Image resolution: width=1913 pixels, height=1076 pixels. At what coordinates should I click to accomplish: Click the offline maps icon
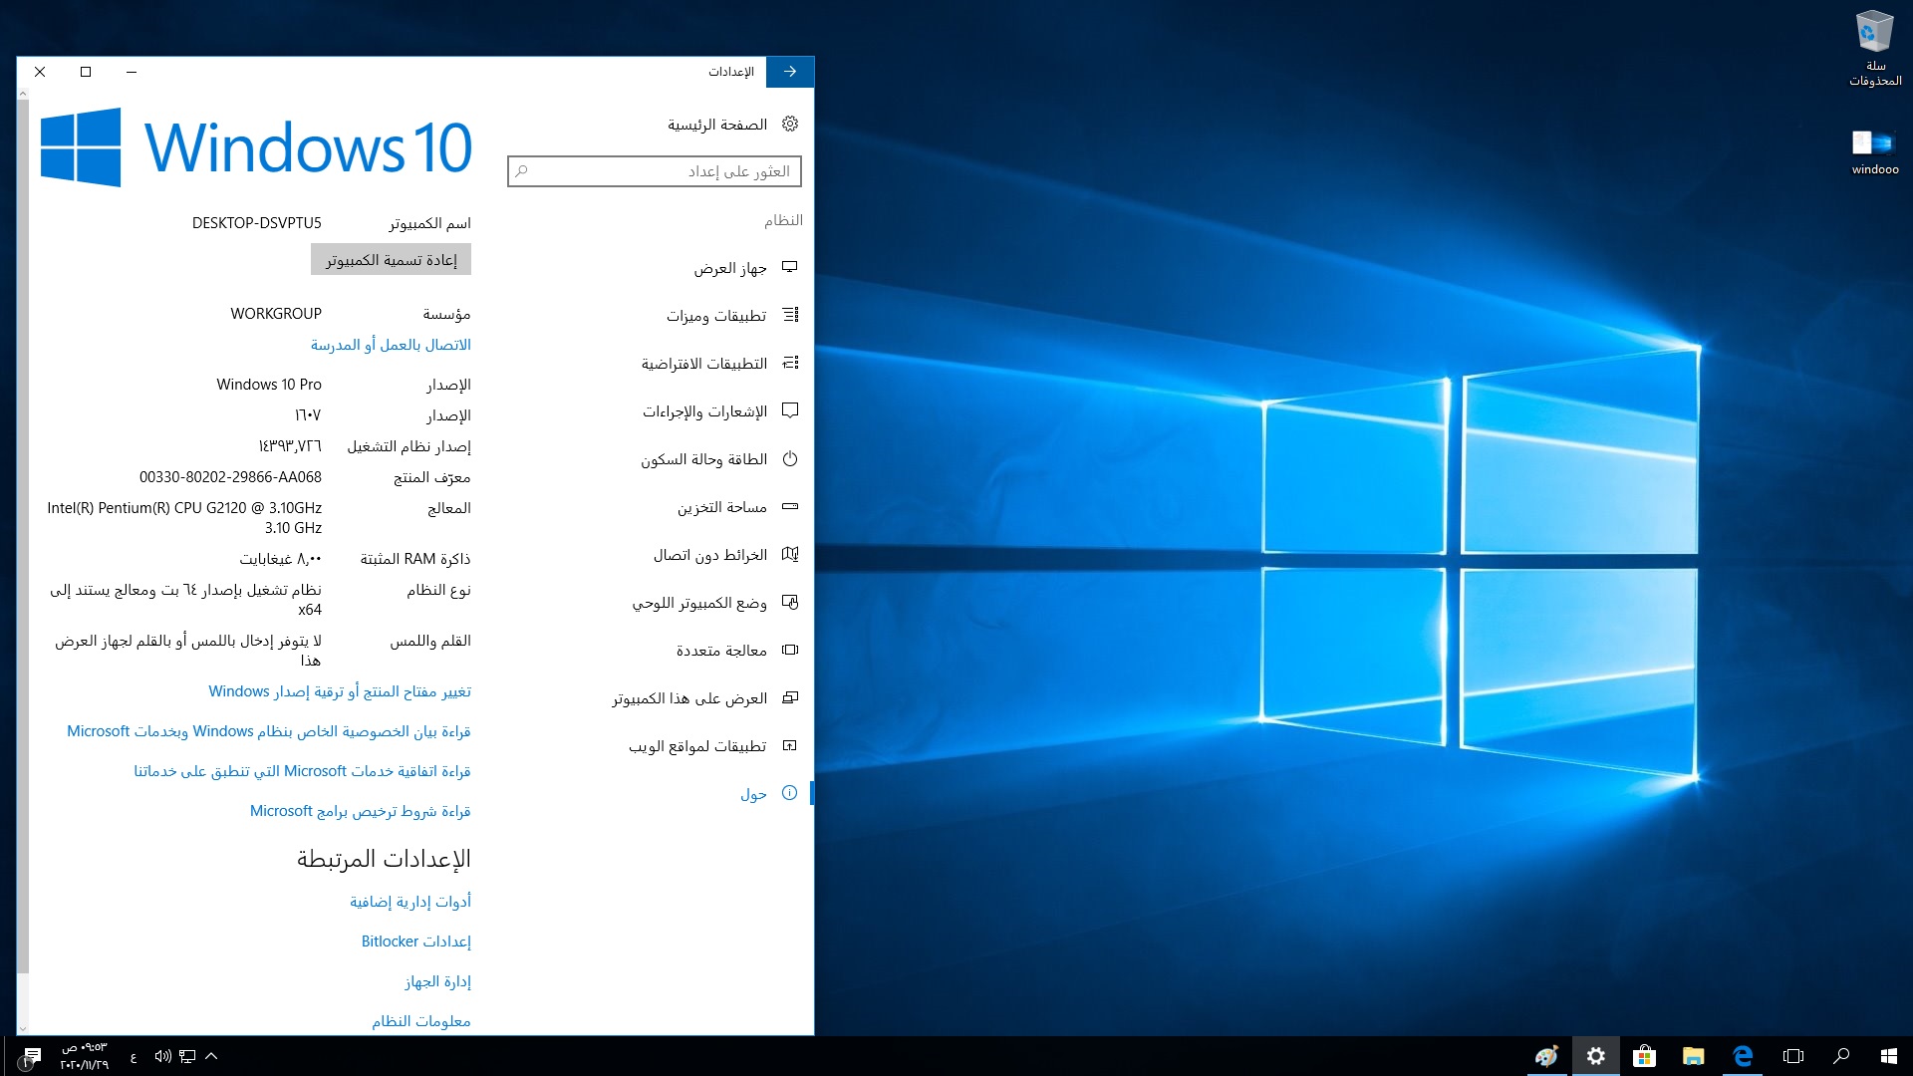point(790,554)
